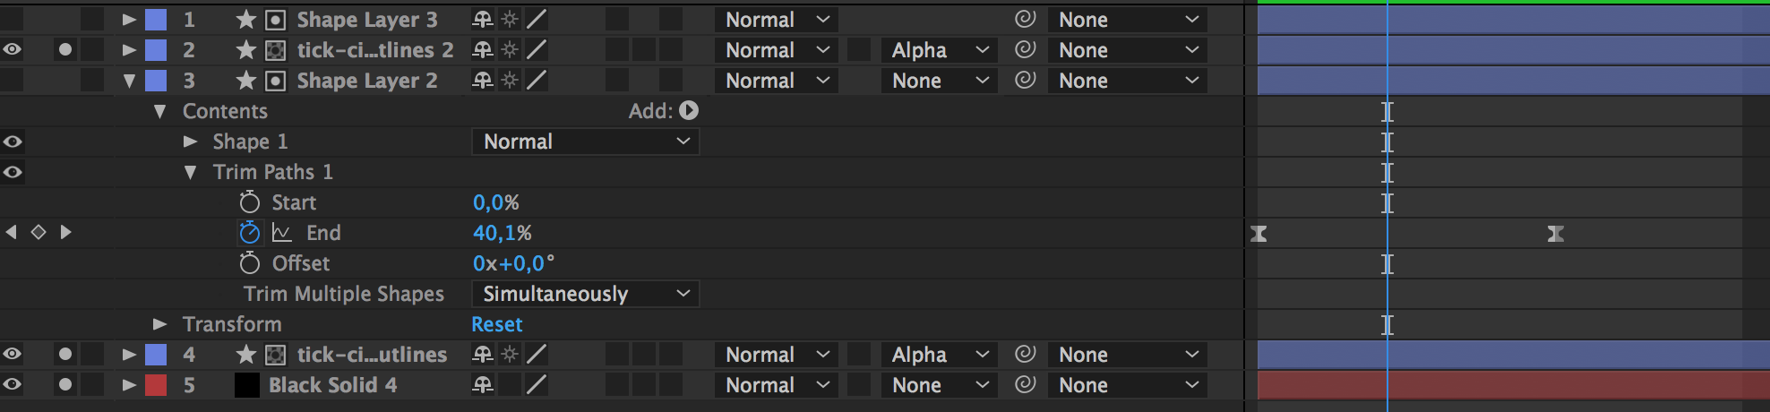Screen dimensions: 1770x412
Task: Click Reset link for Transform
Action: (x=497, y=324)
